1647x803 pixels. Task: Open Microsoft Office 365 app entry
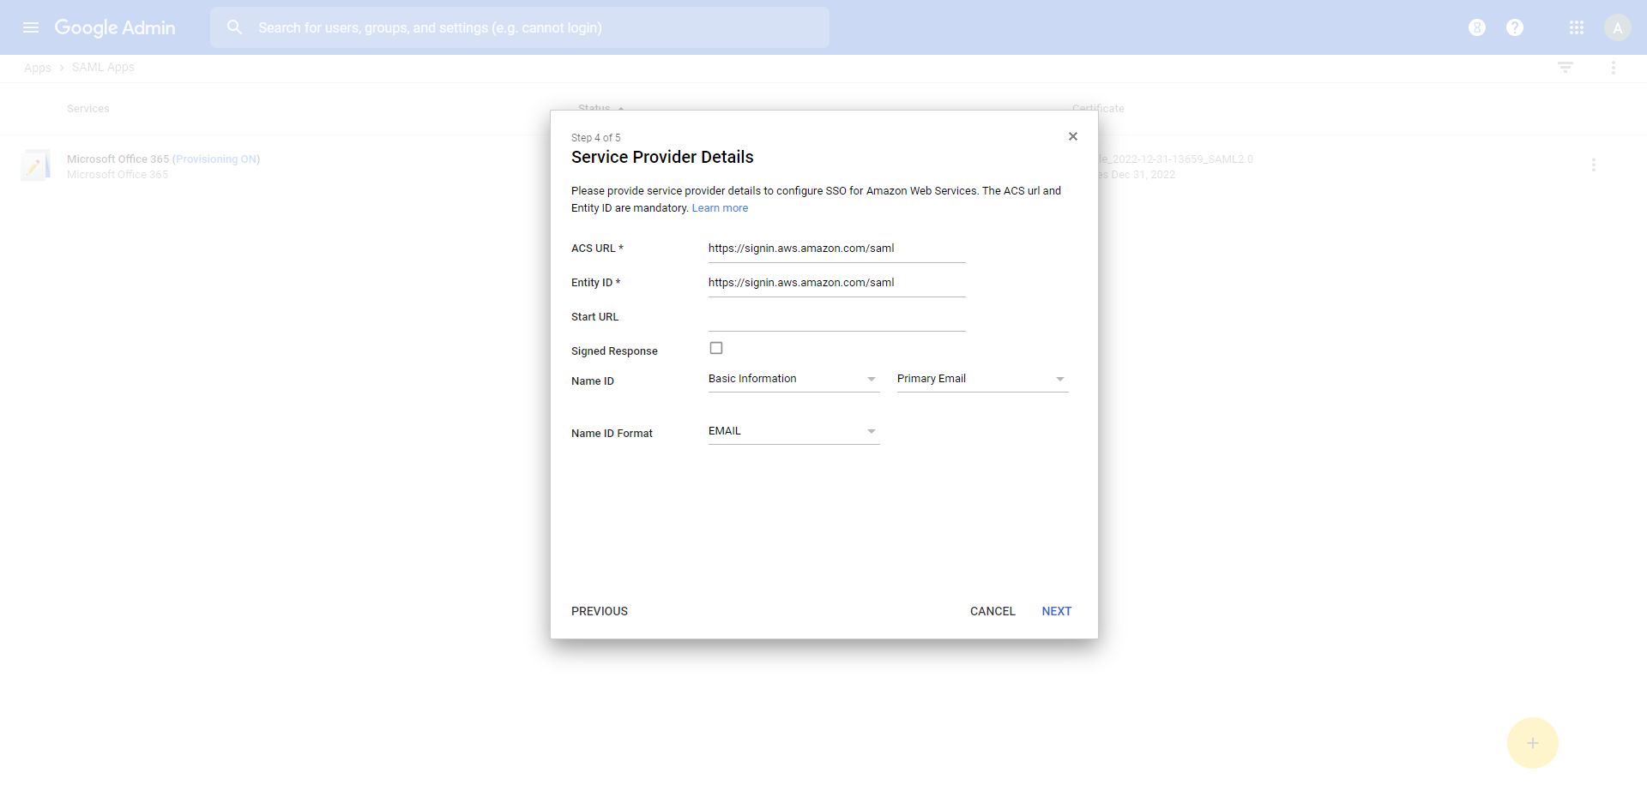click(x=163, y=159)
